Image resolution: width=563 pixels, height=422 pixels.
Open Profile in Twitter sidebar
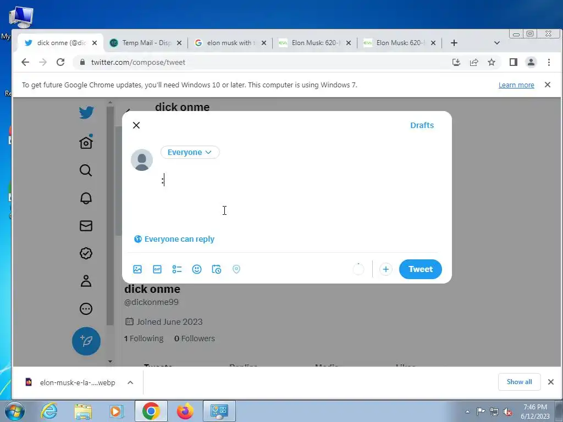(x=86, y=281)
